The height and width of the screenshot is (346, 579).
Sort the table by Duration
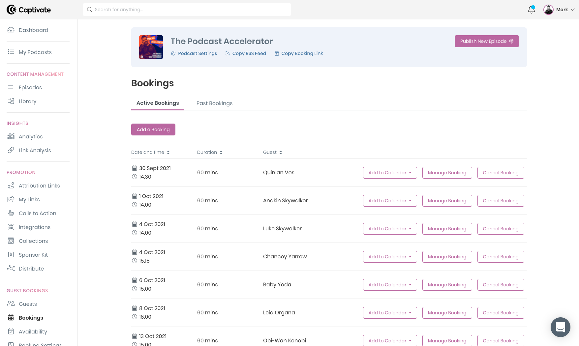(210, 152)
